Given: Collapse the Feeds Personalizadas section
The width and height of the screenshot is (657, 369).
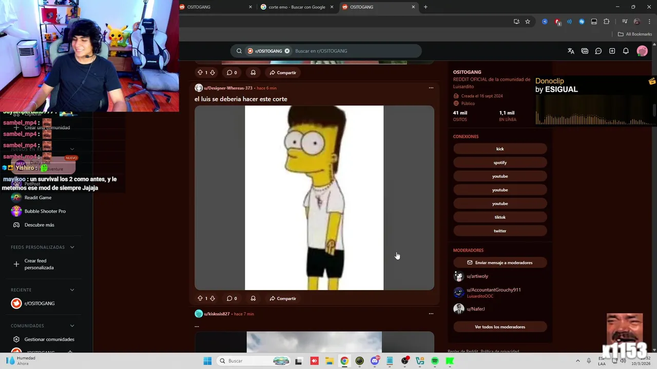Looking at the screenshot, I should (x=72, y=247).
